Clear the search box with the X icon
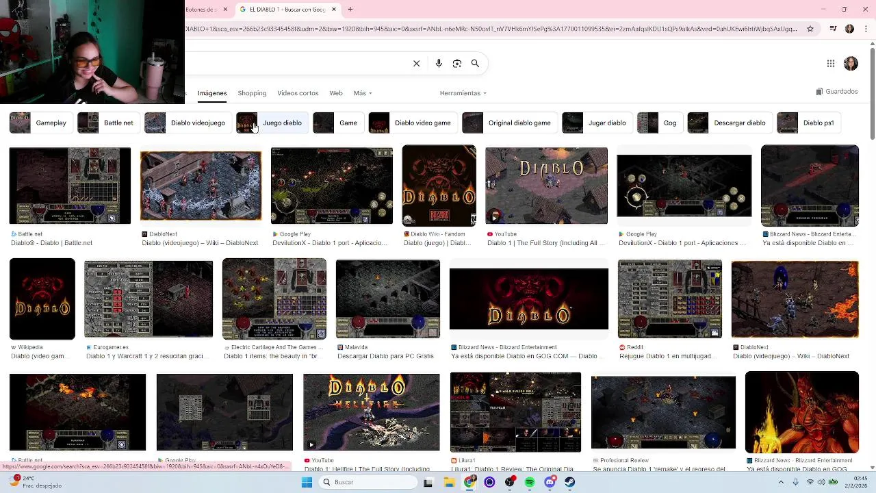The image size is (876, 493). coord(416,63)
